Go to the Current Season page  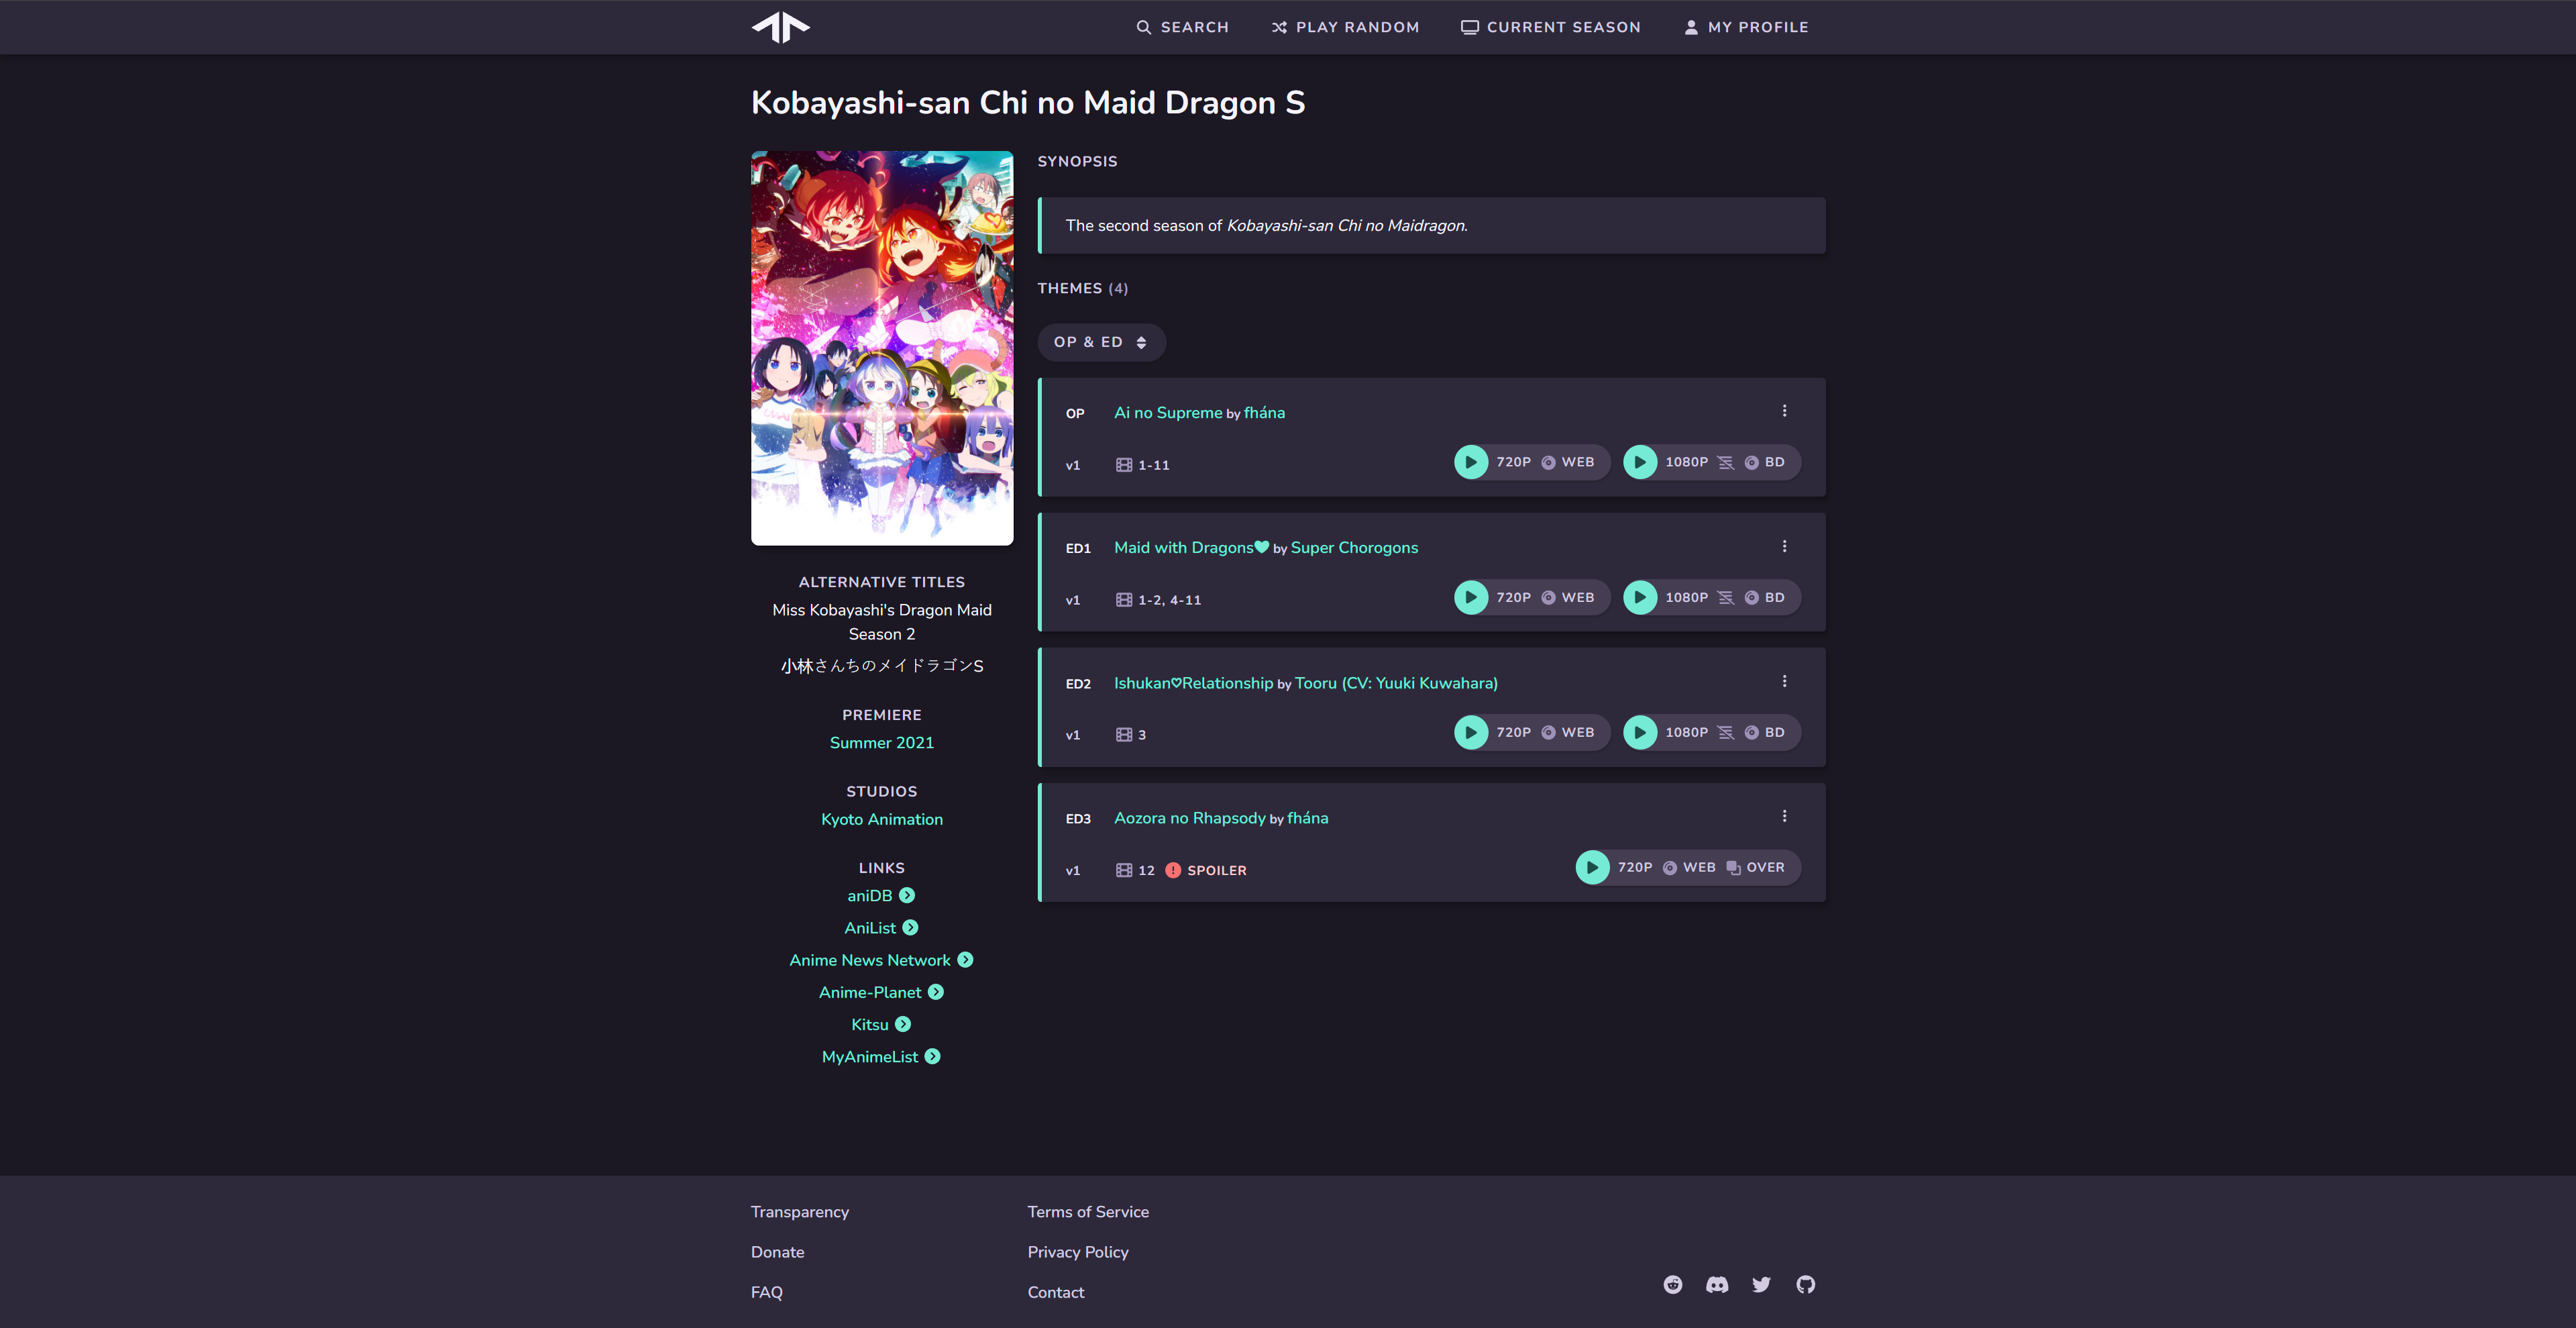[x=1550, y=27]
